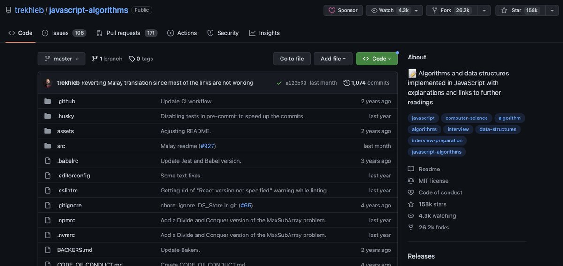Click the file icon for .babelrc

pyautogui.click(x=47, y=161)
